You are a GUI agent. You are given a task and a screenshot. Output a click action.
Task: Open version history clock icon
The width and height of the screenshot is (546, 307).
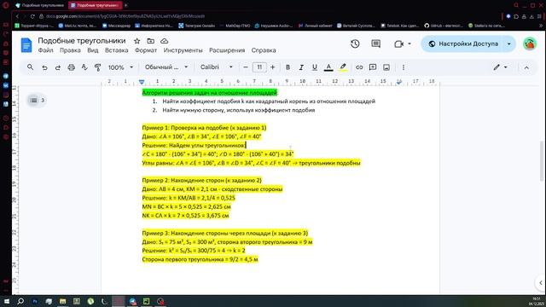(x=355, y=43)
